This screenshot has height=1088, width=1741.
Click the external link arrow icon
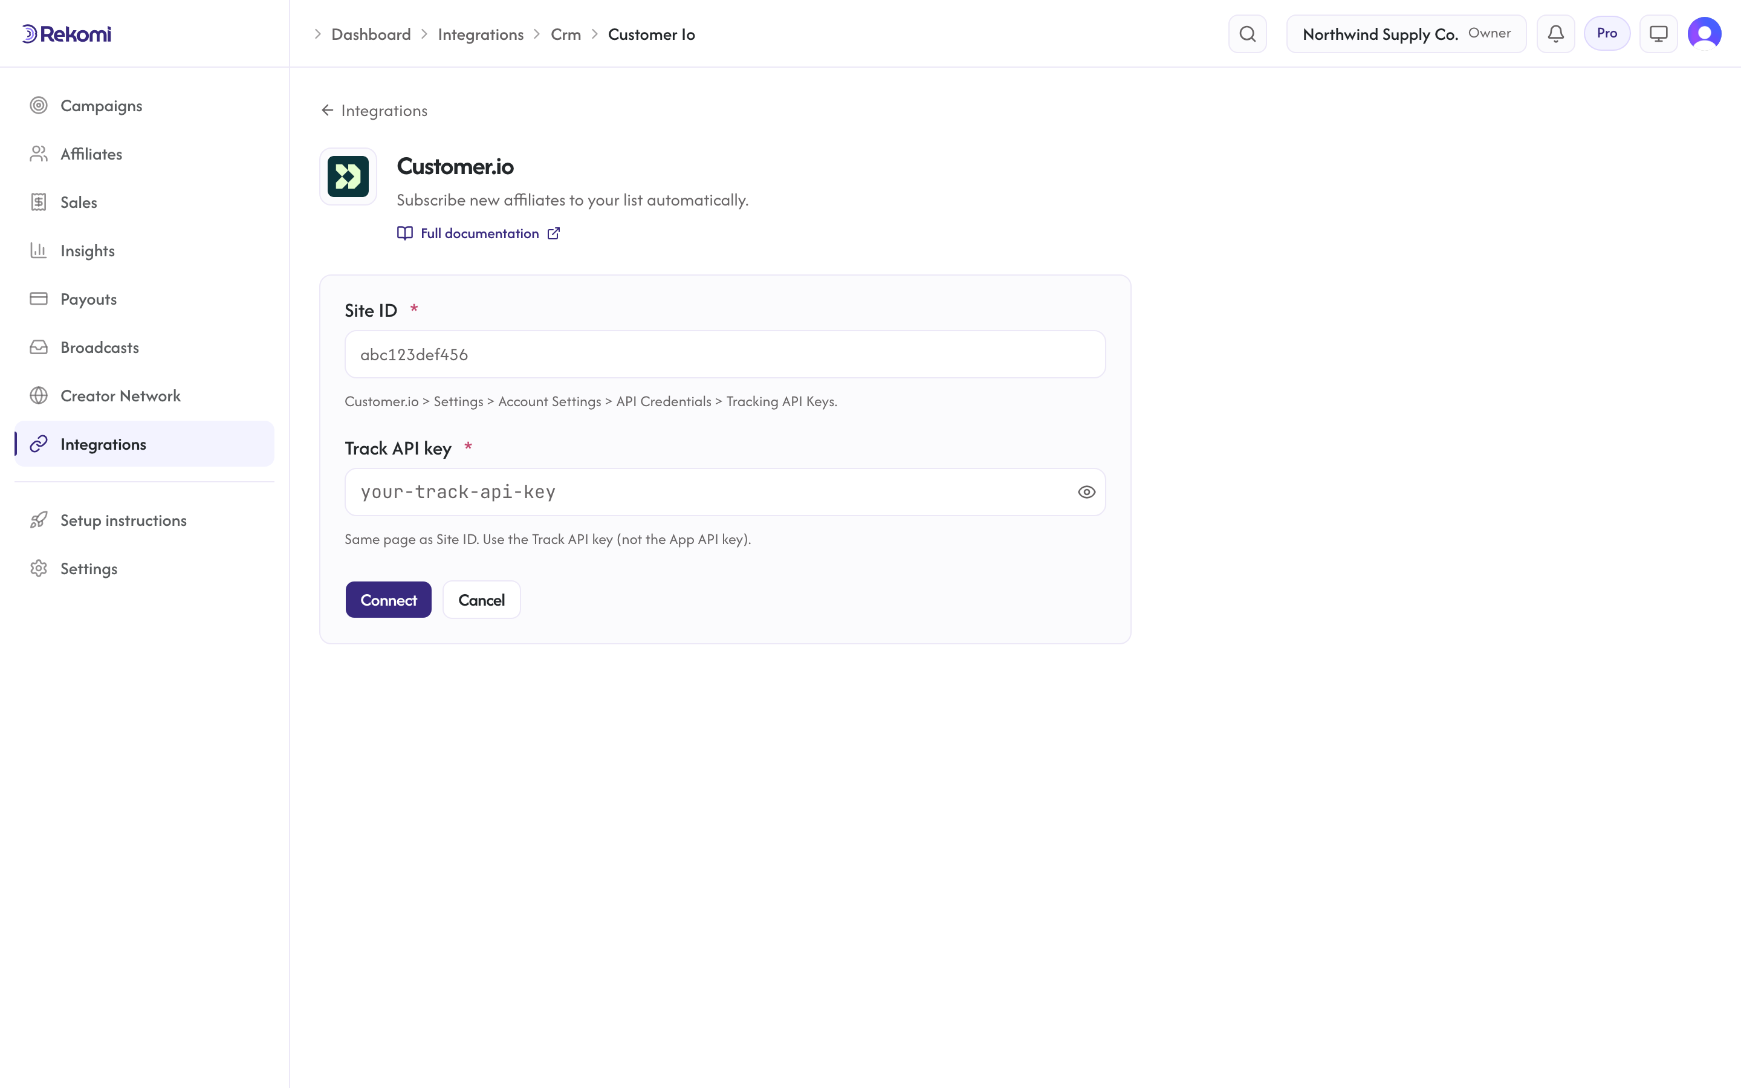tap(553, 233)
